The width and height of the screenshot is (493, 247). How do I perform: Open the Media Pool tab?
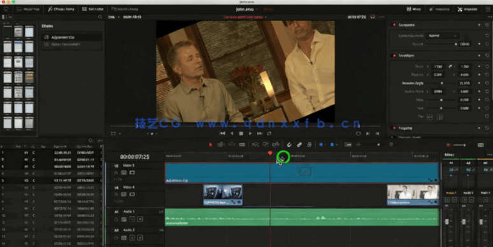coord(28,9)
